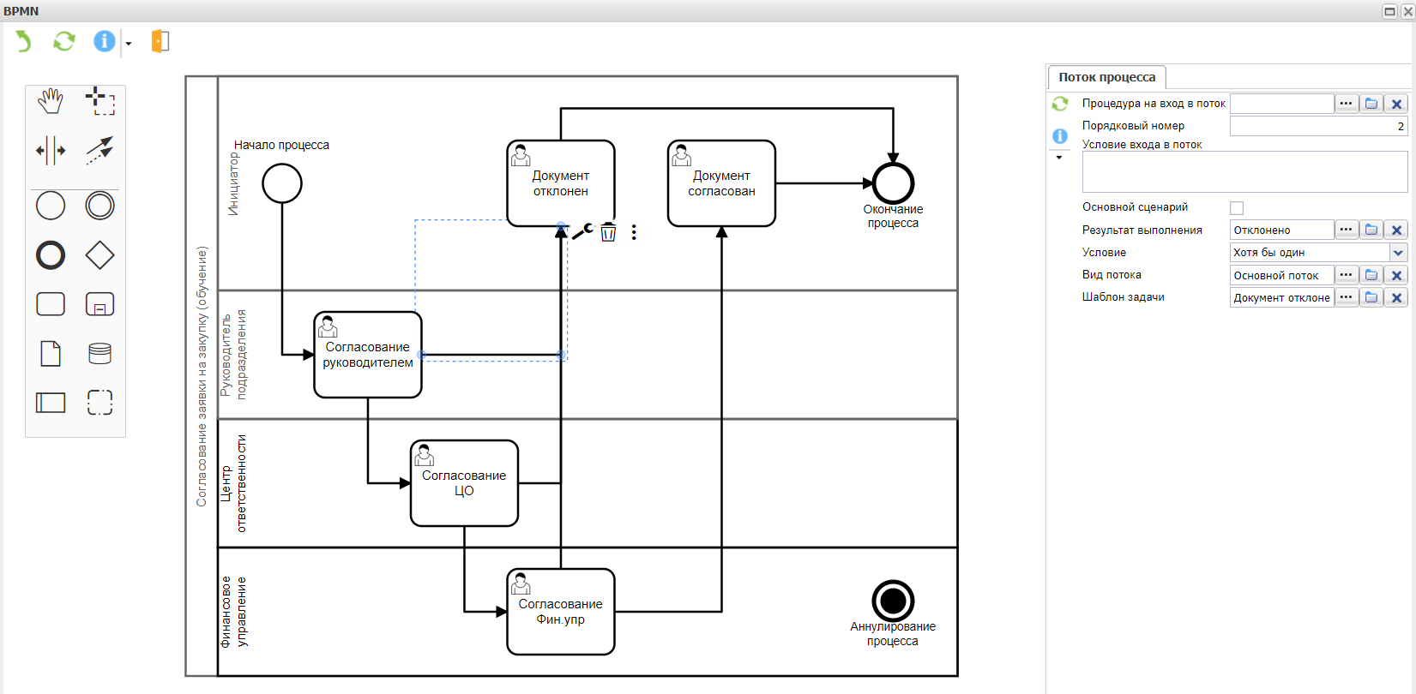Screen dimensions: 1416x694
Task: Open lookup for Результат выполнения field
Action: [1346, 230]
